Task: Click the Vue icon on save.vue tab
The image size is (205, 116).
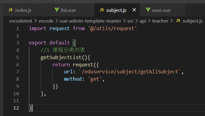Action: click(x=148, y=10)
